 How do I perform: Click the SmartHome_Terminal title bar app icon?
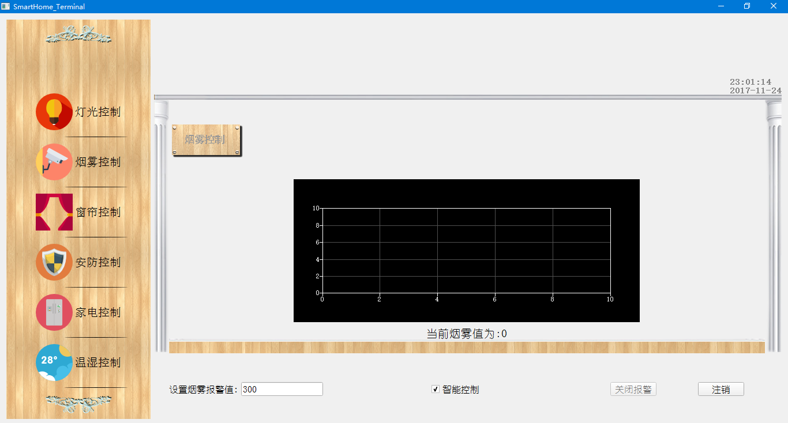[6, 6]
